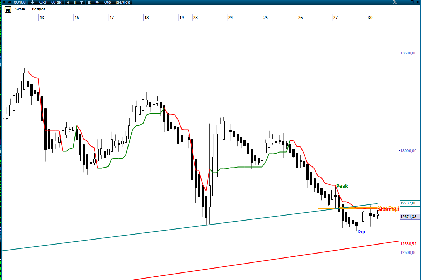Click the Short % label on chart

[x=388, y=209]
